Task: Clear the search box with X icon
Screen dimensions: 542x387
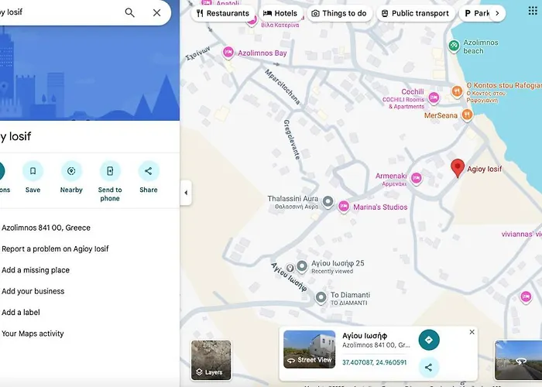Action: [x=156, y=12]
